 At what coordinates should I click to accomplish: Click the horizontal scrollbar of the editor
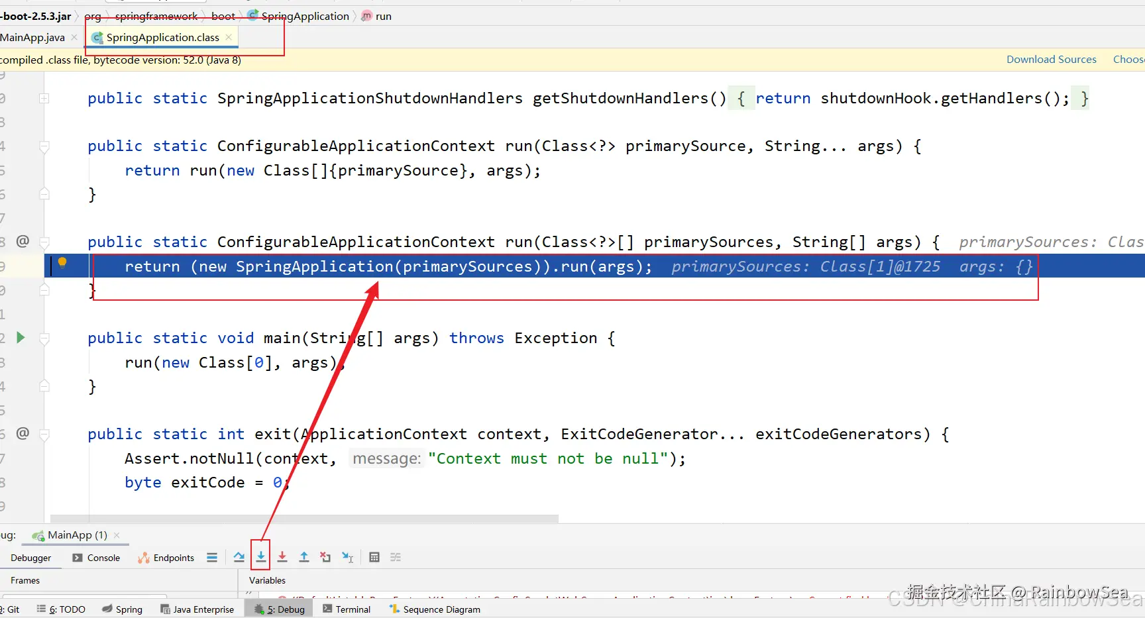[x=304, y=519]
